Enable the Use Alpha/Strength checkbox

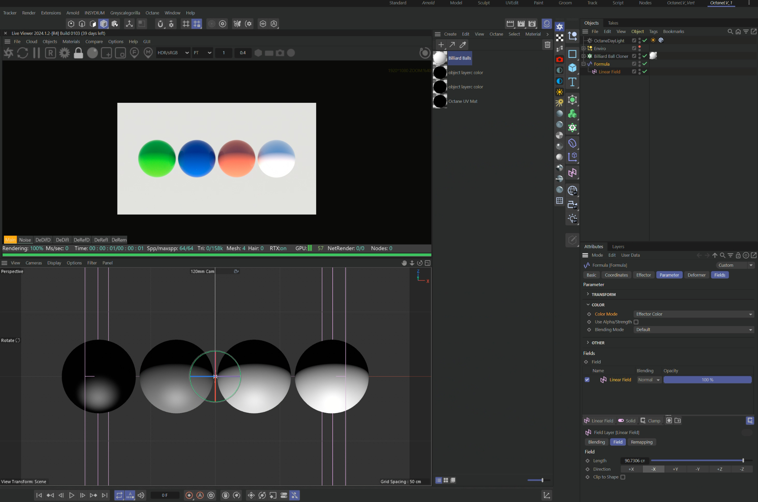[x=636, y=322]
